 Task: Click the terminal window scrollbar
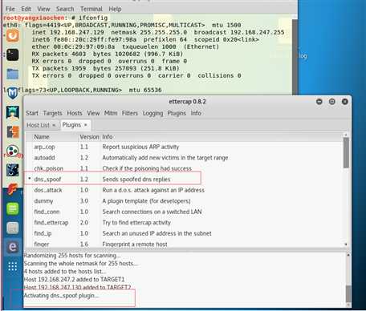295,57
